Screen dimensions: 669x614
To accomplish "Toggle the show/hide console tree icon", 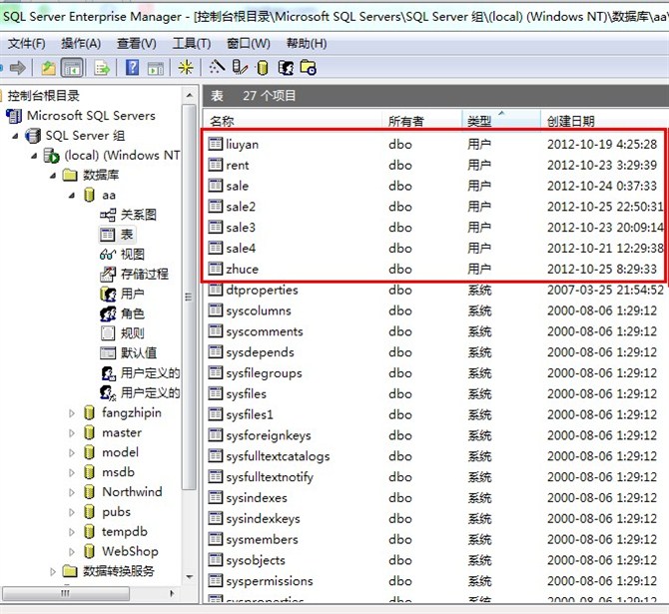I will (x=72, y=68).
